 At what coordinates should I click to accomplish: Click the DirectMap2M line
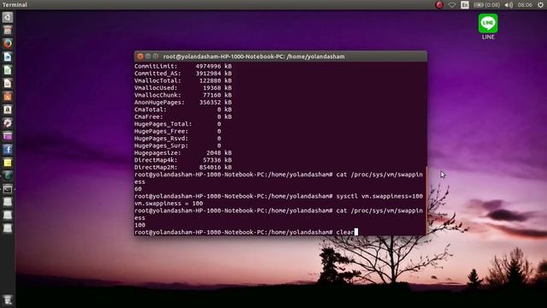coord(183,168)
